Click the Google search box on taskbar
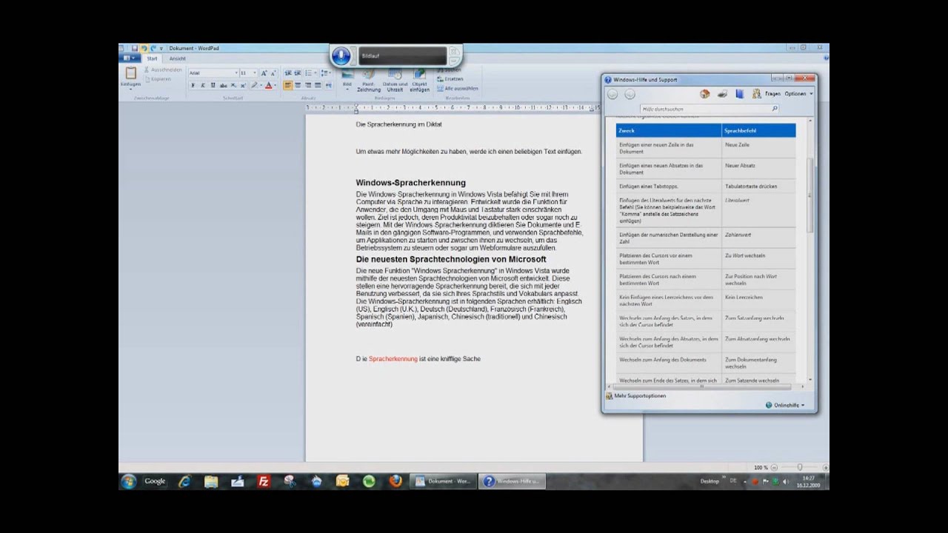The height and width of the screenshot is (533, 948). pos(155,481)
